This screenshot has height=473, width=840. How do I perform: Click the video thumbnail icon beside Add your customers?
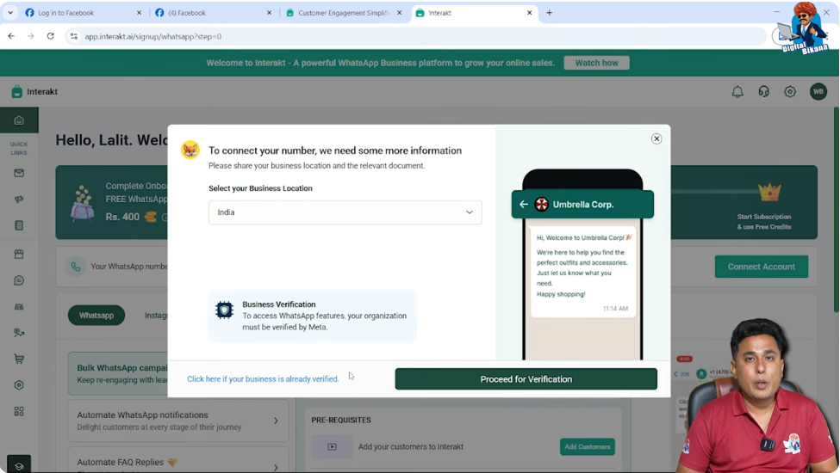[x=333, y=447]
